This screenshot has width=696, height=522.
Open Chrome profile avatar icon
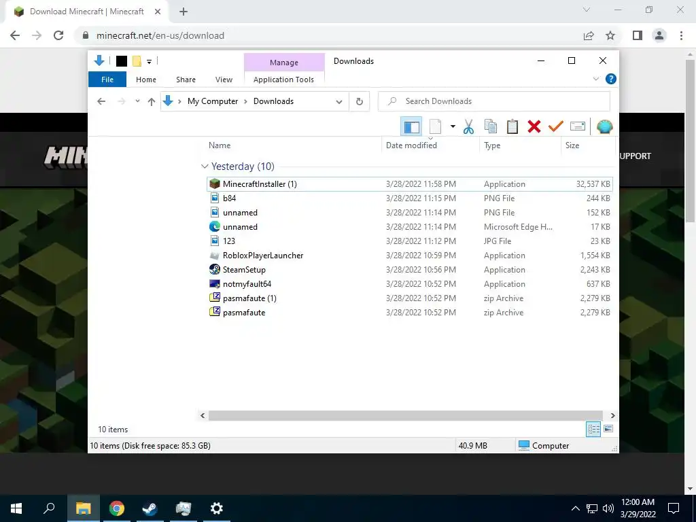click(659, 35)
